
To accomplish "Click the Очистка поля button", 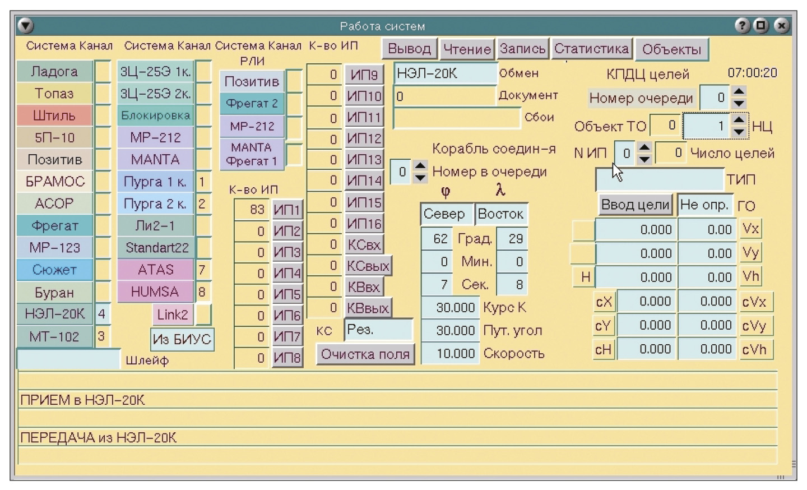I will (x=365, y=354).
